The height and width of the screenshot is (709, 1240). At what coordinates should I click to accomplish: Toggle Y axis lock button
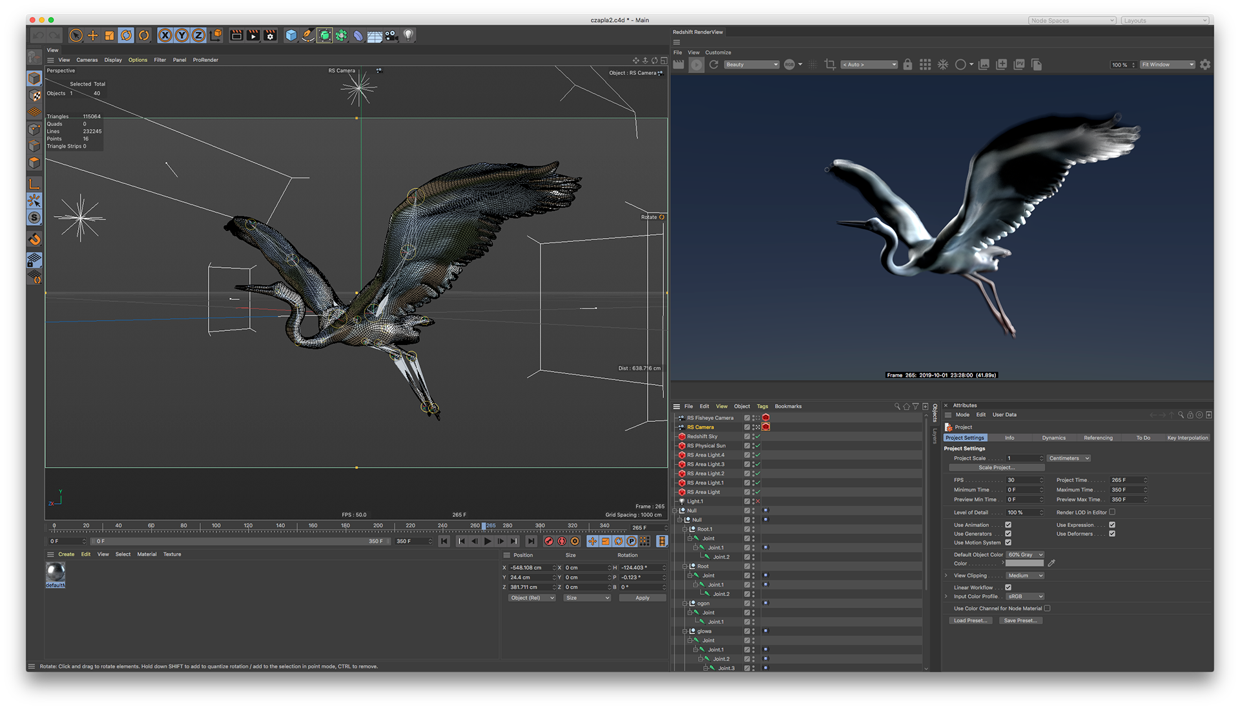tap(182, 35)
